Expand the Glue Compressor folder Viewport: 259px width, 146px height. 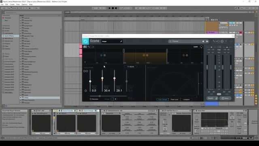21,62
